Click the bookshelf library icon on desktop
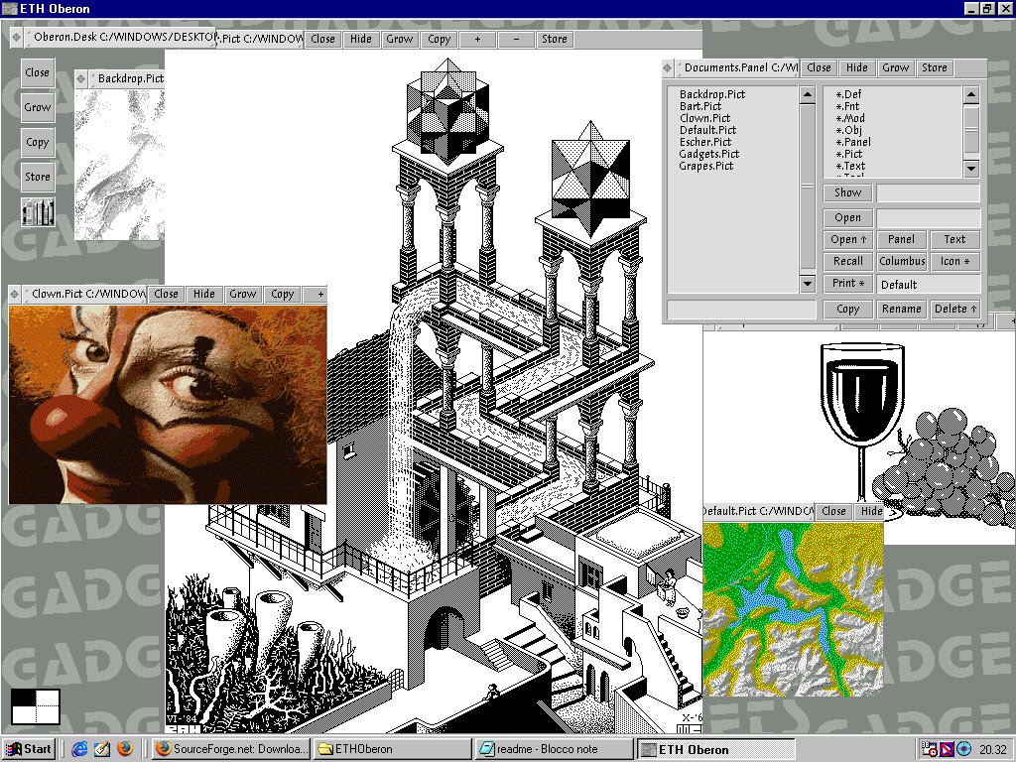This screenshot has width=1016, height=762. (x=38, y=211)
